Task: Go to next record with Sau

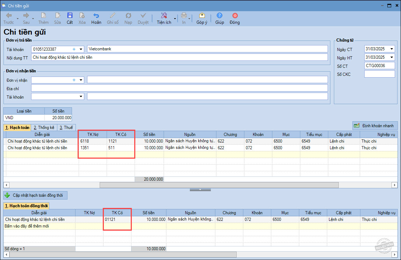Action: (x=26, y=19)
